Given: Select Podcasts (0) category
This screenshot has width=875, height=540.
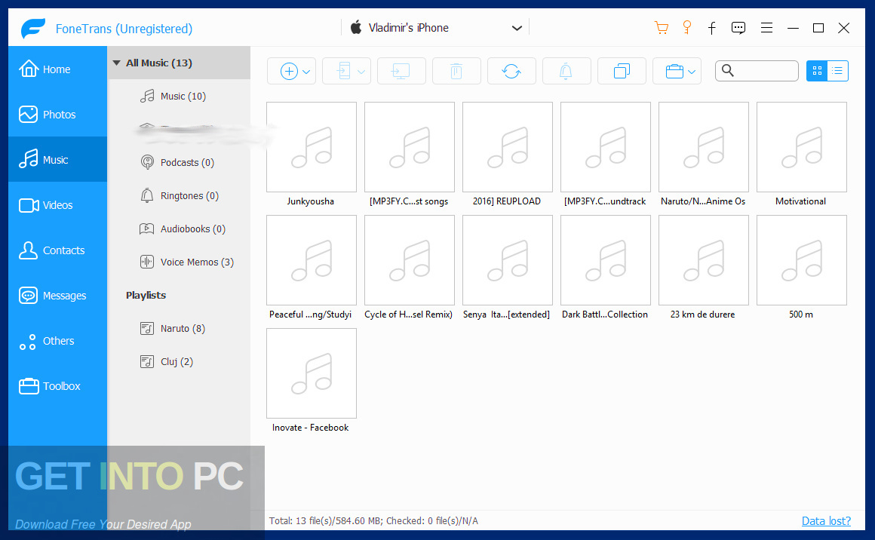Looking at the screenshot, I should tap(179, 162).
